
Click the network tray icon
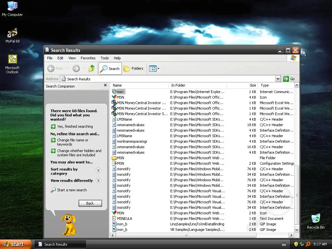(302, 244)
